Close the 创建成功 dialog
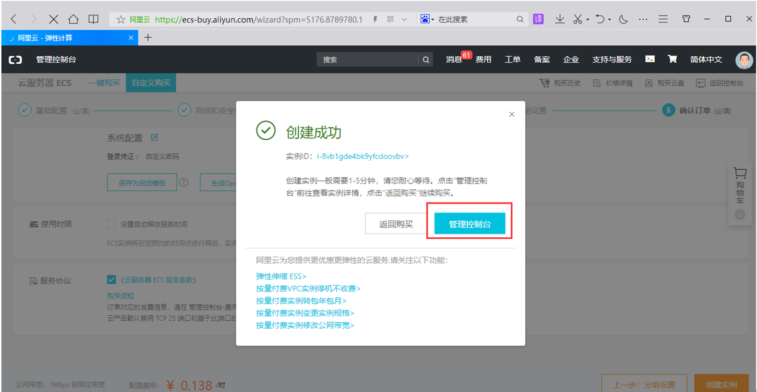This screenshot has width=757, height=392. (512, 114)
